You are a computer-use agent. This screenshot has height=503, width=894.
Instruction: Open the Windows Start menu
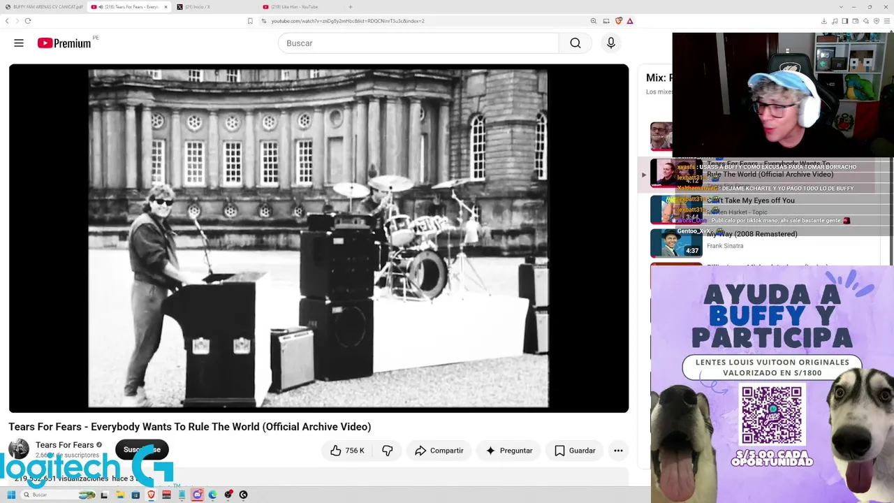11,495
